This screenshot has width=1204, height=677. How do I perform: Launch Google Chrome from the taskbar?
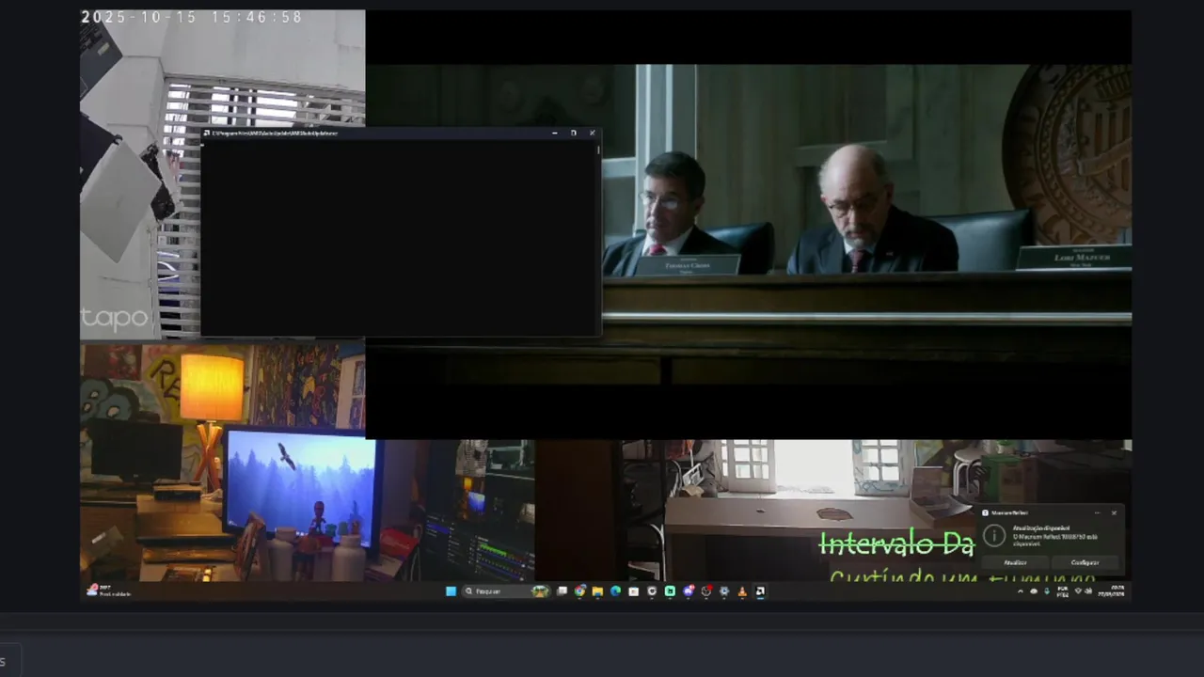(x=579, y=591)
